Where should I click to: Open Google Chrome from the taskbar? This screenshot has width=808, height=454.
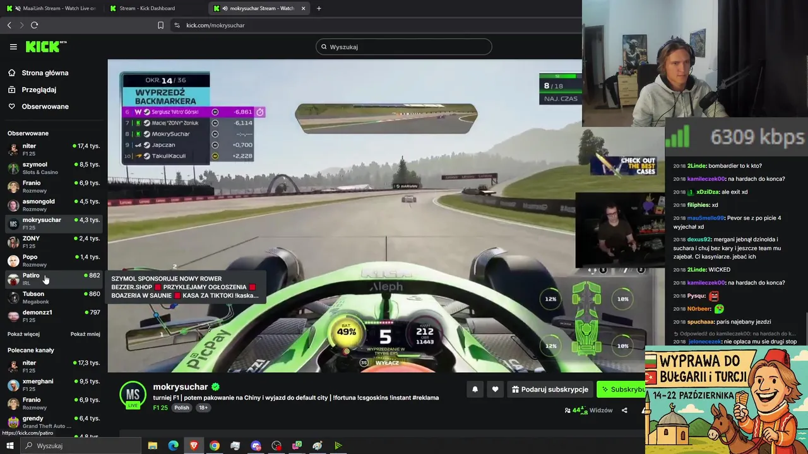coord(215,446)
